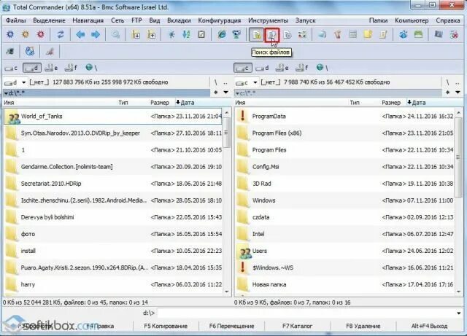Open the Навигация menu

click(88, 20)
